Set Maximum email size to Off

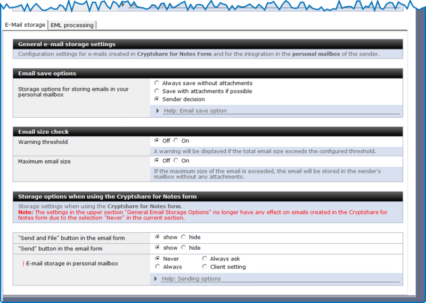click(x=157, y=160)
